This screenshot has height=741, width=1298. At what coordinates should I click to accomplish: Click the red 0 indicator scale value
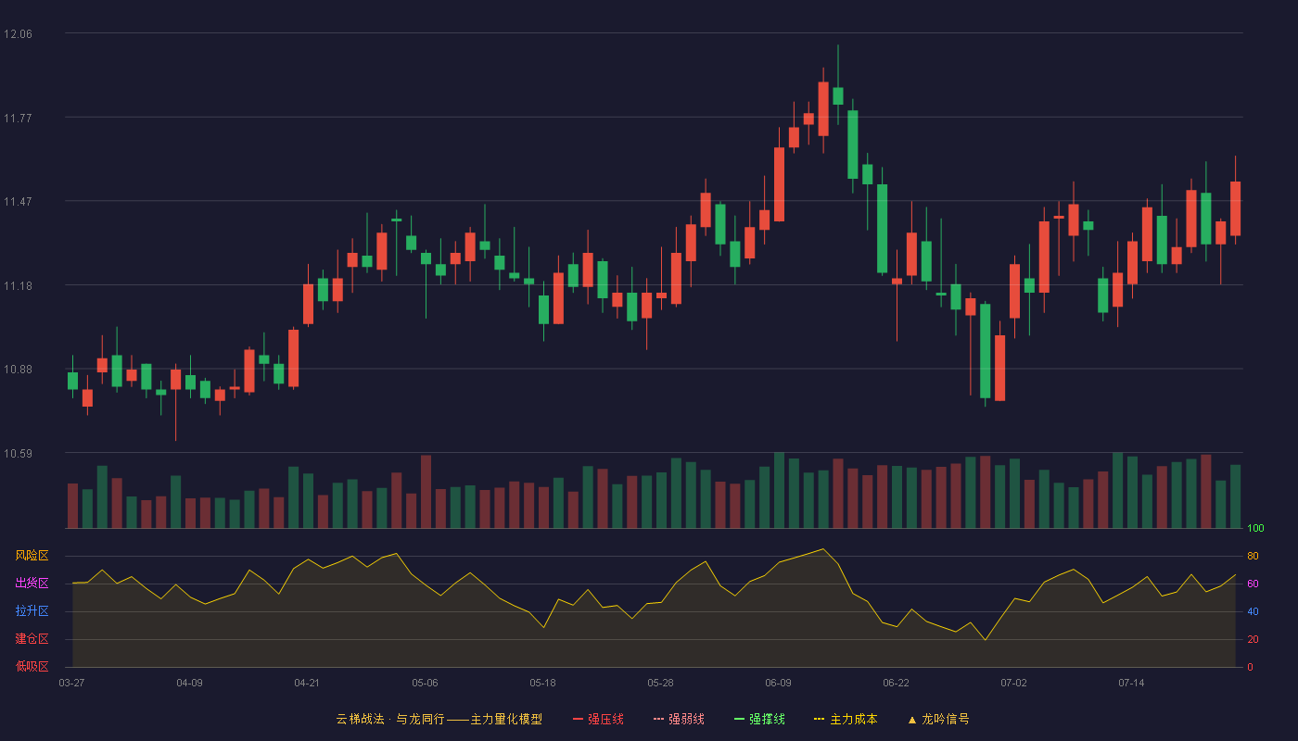tap(1250, 667)
